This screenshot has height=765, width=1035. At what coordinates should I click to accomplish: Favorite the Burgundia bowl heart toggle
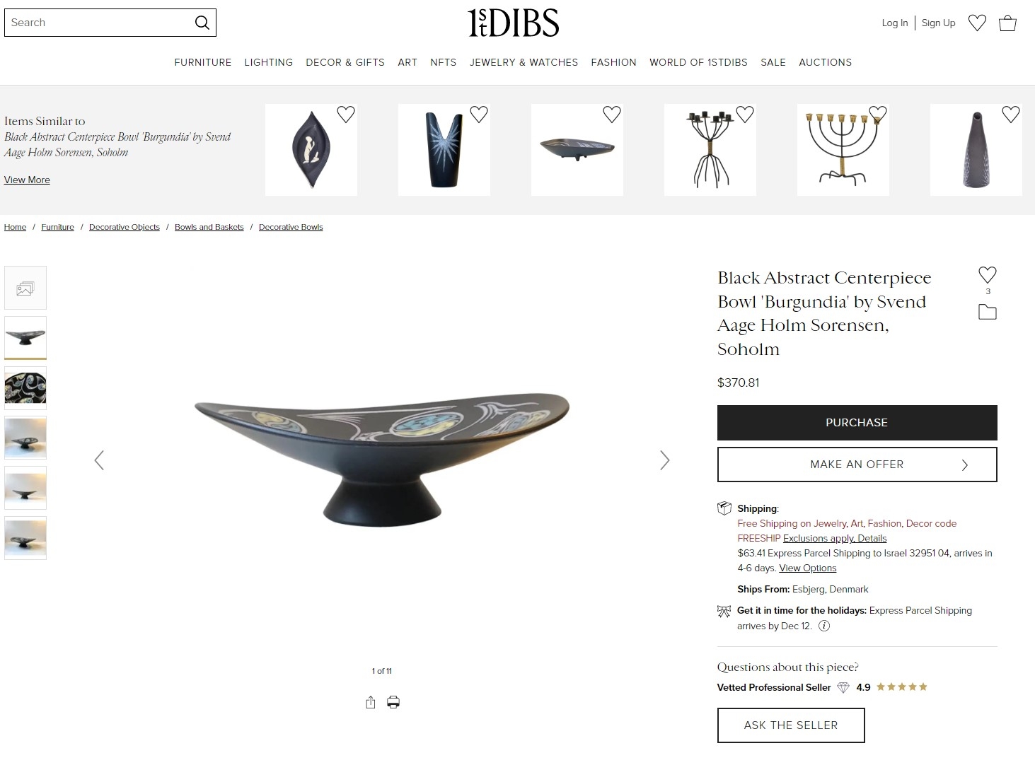(988, 275)
